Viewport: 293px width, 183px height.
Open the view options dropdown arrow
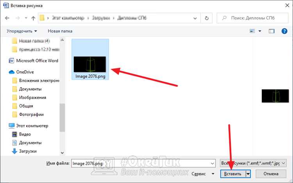[x=260, y=31]
